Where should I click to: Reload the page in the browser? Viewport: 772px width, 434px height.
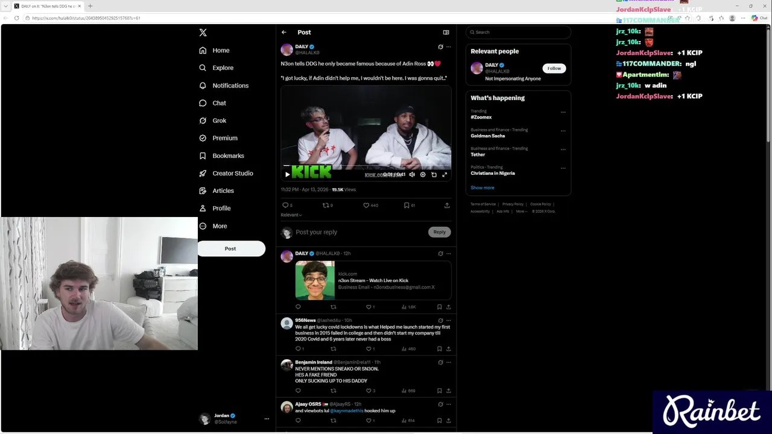16,18
